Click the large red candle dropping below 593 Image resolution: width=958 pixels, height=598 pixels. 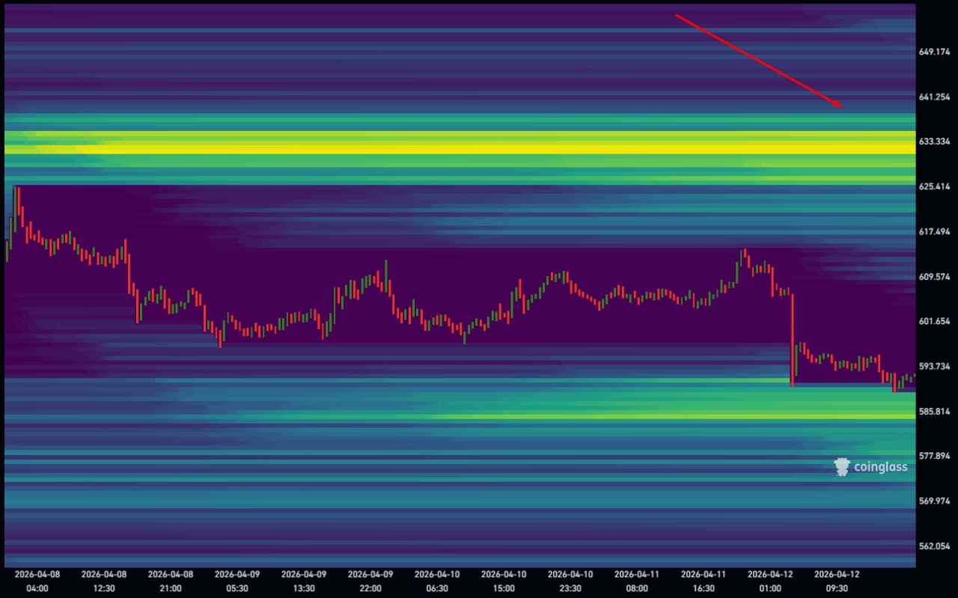click(792, 341)
